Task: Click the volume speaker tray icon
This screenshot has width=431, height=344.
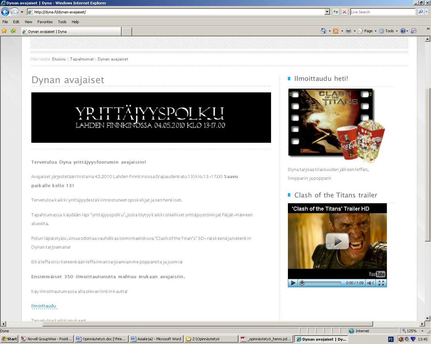Action: pyautogui.click(x=401, y=339)
